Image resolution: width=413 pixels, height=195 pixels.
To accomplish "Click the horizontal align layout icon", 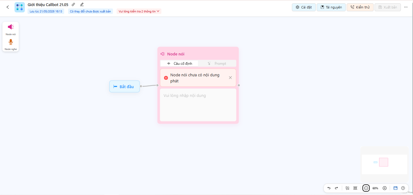I will (355, 188).
